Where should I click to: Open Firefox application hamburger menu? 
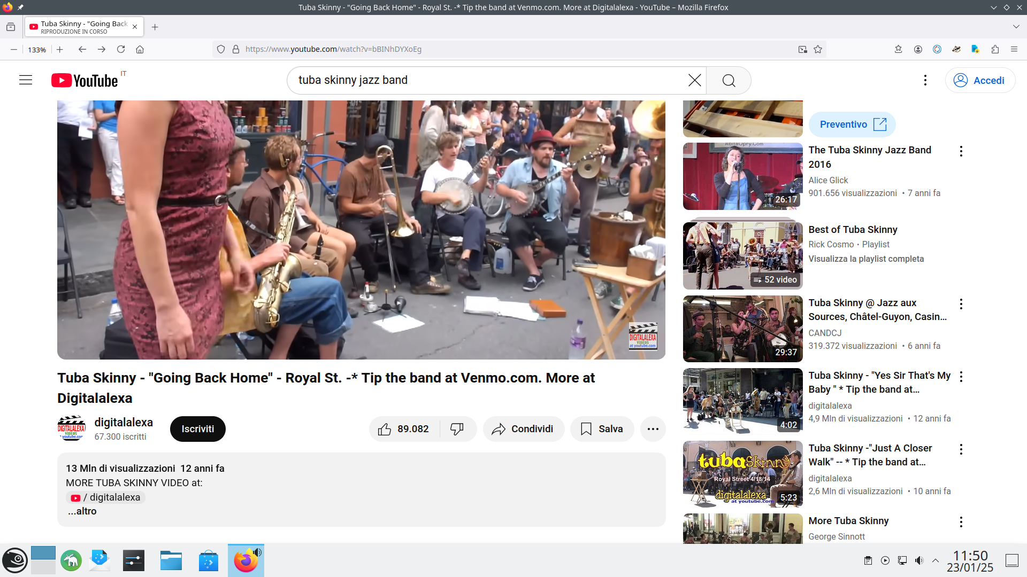tap(1014, 49)
